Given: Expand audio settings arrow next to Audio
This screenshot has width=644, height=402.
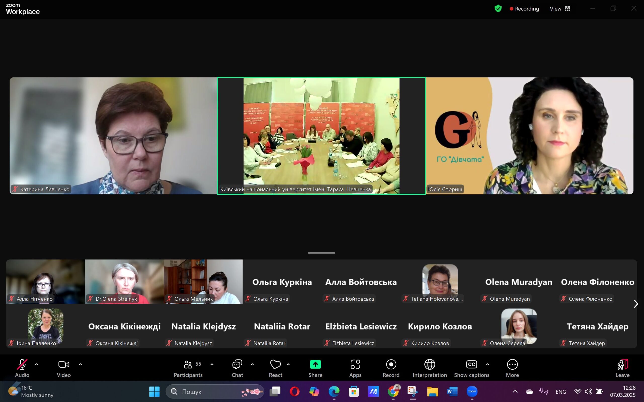Looking at the screenshot, I should pyautogui.click(x=37, y=365).
